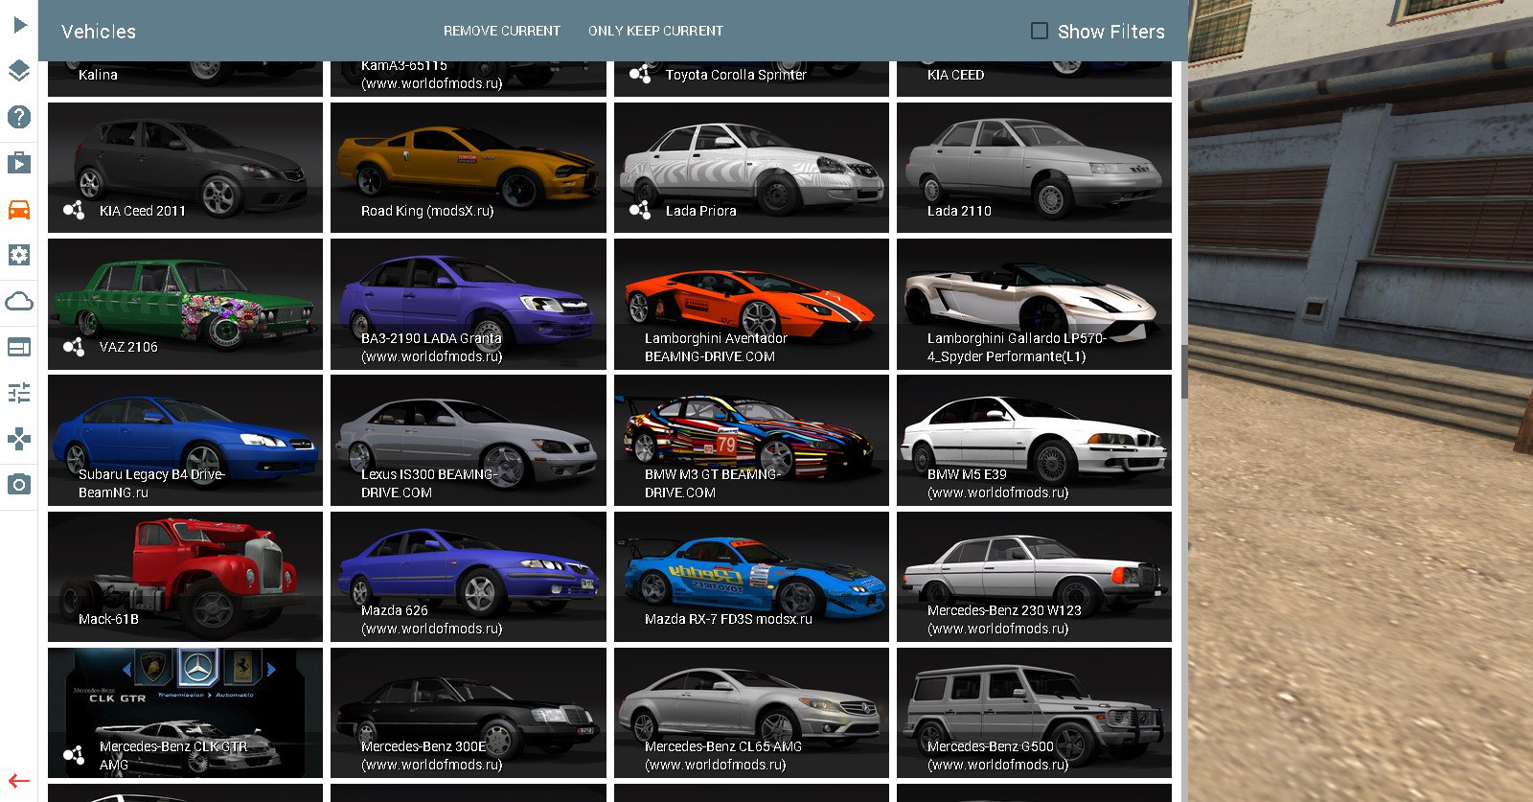Click the REMOVE CURRENT button
1533x802 pixels.
[x=502, y=31]
